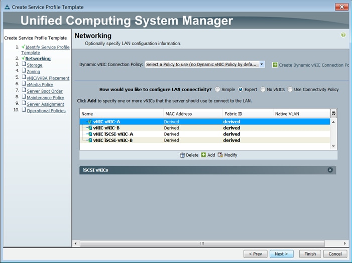Click Modify for the selected vNIC
352x263 pixels.
click(x=227, y=155)
